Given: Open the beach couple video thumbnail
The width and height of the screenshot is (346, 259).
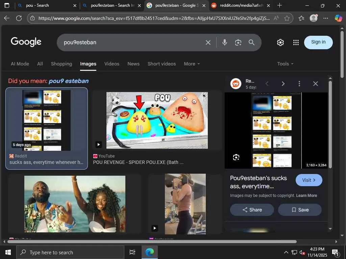Looking at the screenshot, I should (75, 204).
